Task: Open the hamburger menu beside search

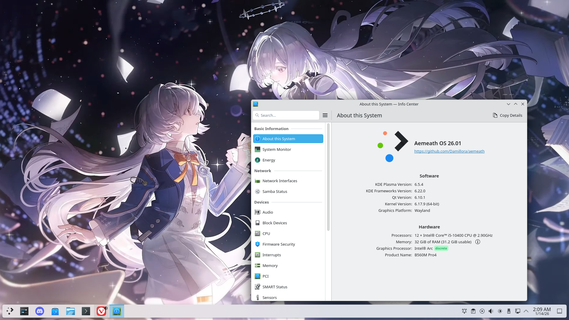Action: pyautogui.click(x=325, y=115)
